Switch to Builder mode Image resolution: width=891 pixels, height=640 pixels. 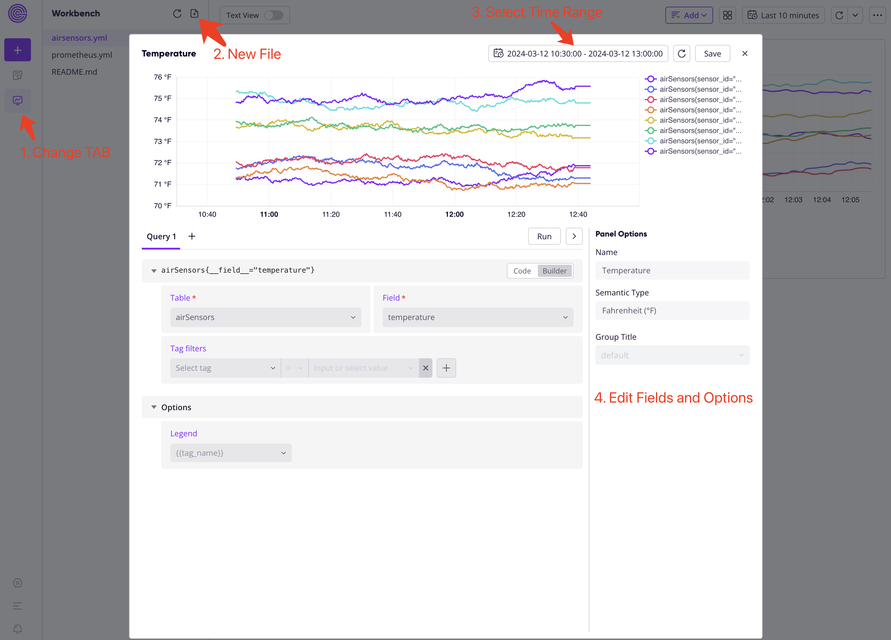tap(554, 271)
